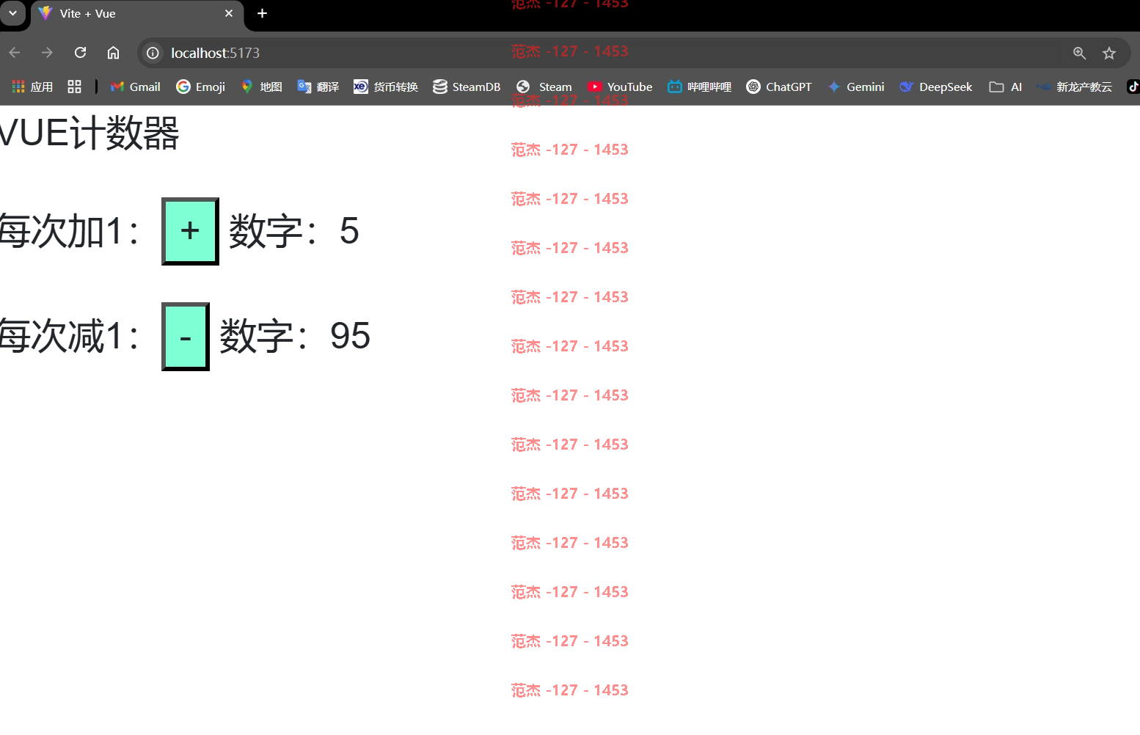This screenshot has height=735, width=1140.
Task: Click the VUE计数器 heading
Action: (89, 134)
